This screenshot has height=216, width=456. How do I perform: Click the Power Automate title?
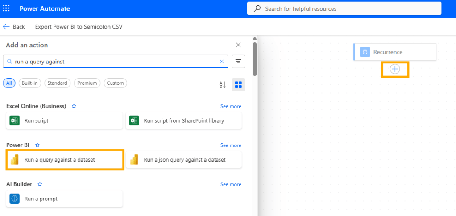45,8
